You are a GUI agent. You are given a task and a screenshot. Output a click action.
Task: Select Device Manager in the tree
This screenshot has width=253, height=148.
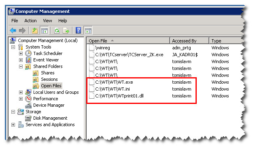[49, 105]
